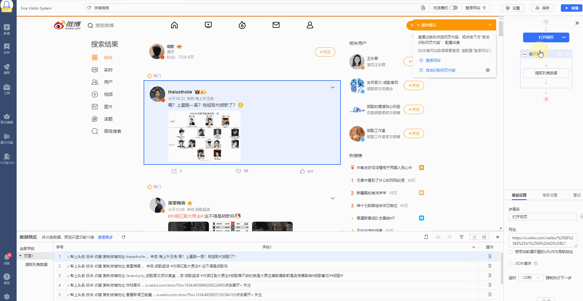Click the comment icon with count 68
Viewport: 583px width, 301px height.
(x=238, y=171)
